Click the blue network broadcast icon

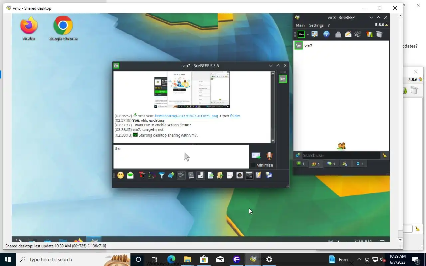pos(326,34)
